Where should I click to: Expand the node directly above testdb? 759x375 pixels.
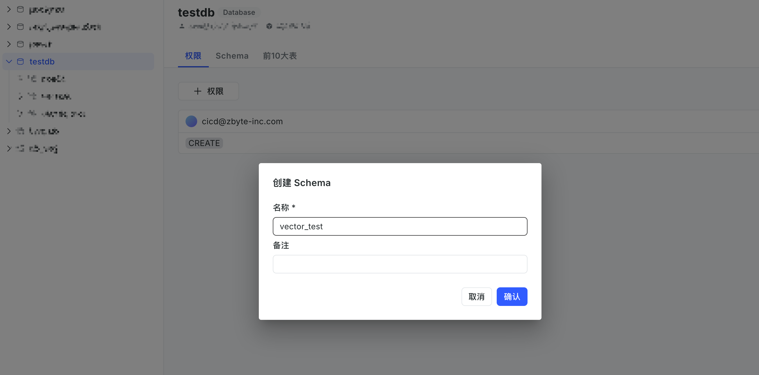[9, 44]
